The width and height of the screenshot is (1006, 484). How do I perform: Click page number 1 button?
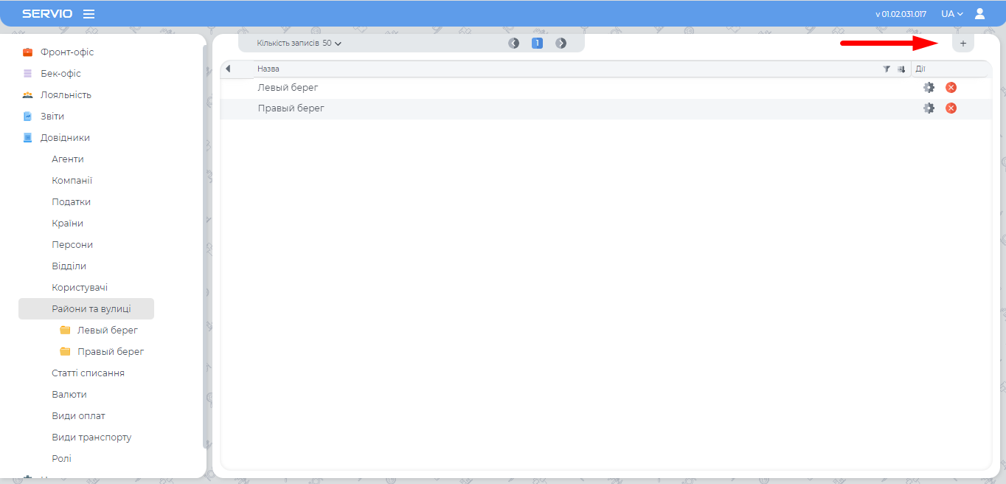[538, 44]
